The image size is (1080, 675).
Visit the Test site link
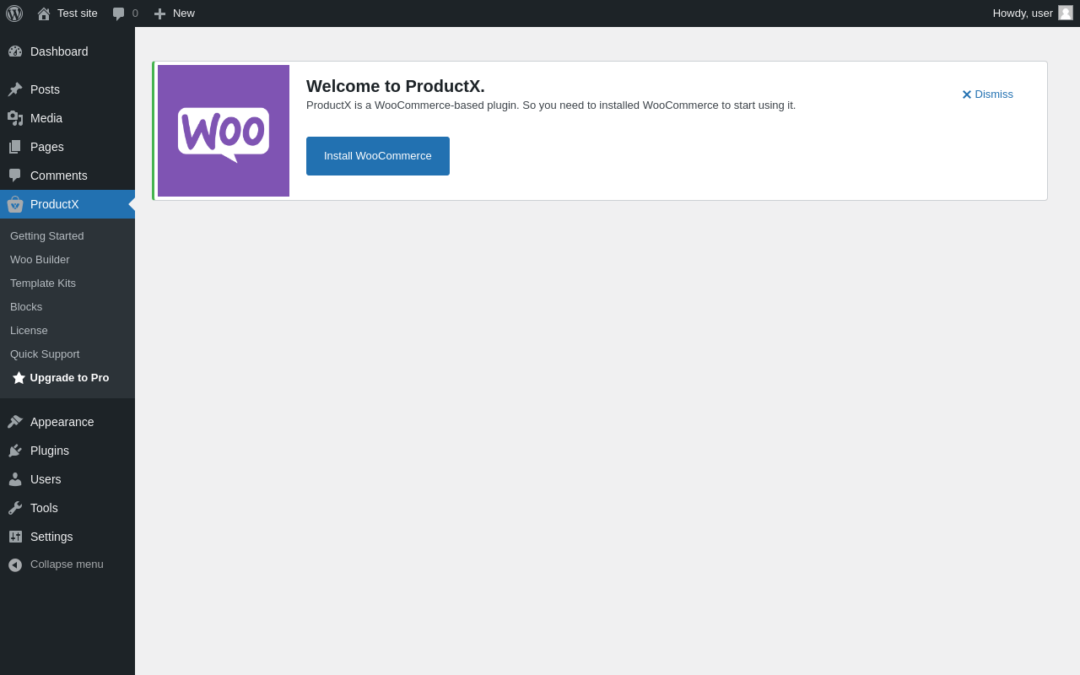67,13
